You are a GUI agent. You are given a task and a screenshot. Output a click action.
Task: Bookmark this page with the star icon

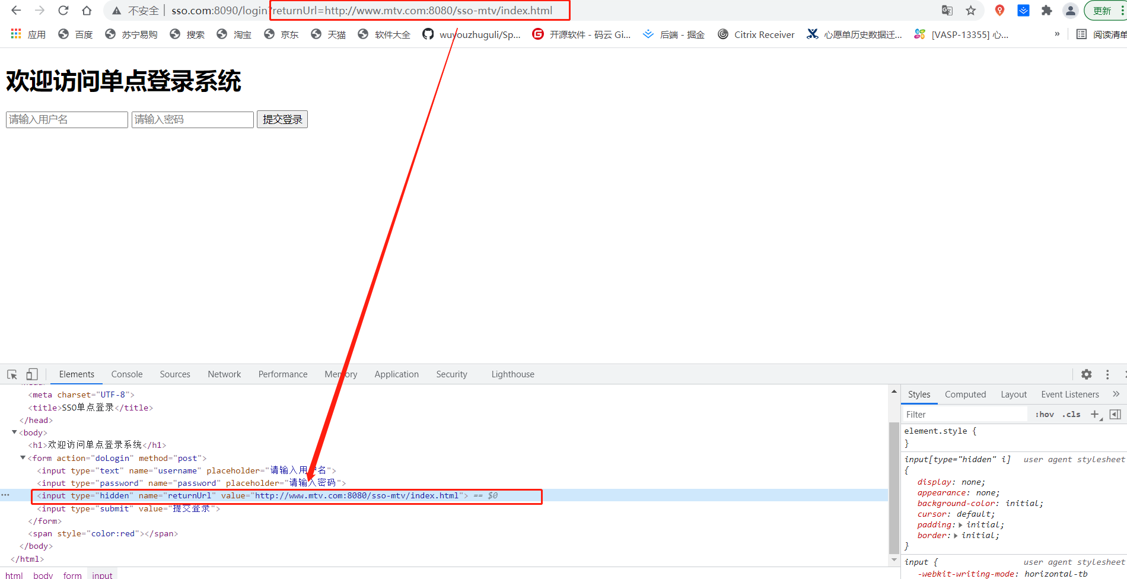click(971, 10)
